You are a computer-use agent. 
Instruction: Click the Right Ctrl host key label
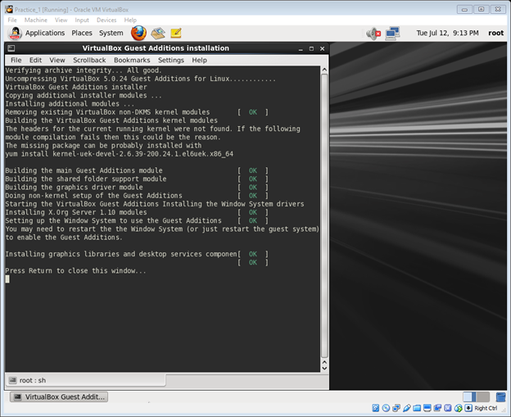point(486,408)
